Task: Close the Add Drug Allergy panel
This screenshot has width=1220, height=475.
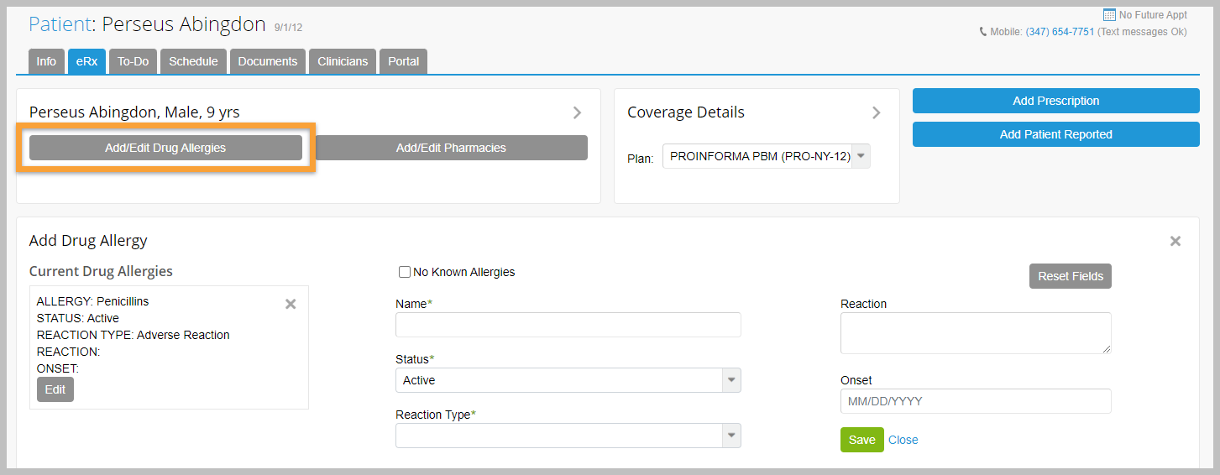Action: point(1175,242)
